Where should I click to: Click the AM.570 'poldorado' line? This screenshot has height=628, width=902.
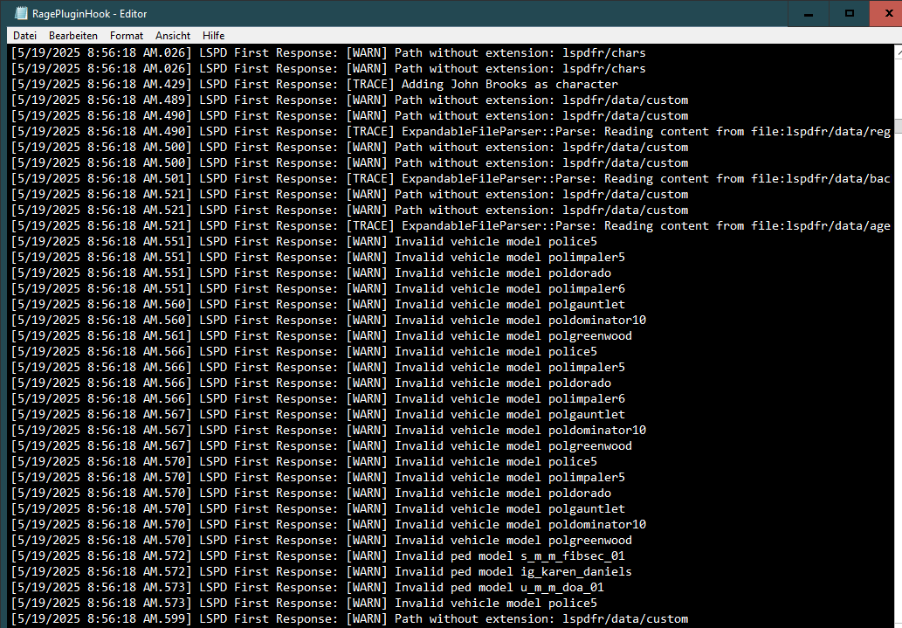[311, 493]
